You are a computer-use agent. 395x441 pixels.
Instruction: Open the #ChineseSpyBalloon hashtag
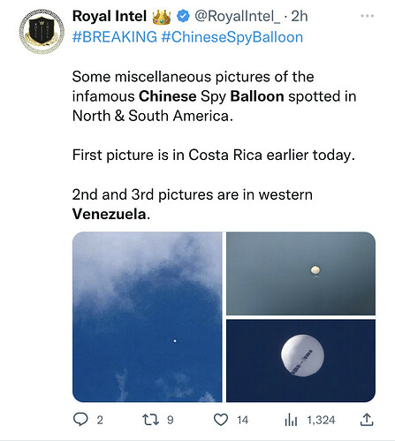232,37
